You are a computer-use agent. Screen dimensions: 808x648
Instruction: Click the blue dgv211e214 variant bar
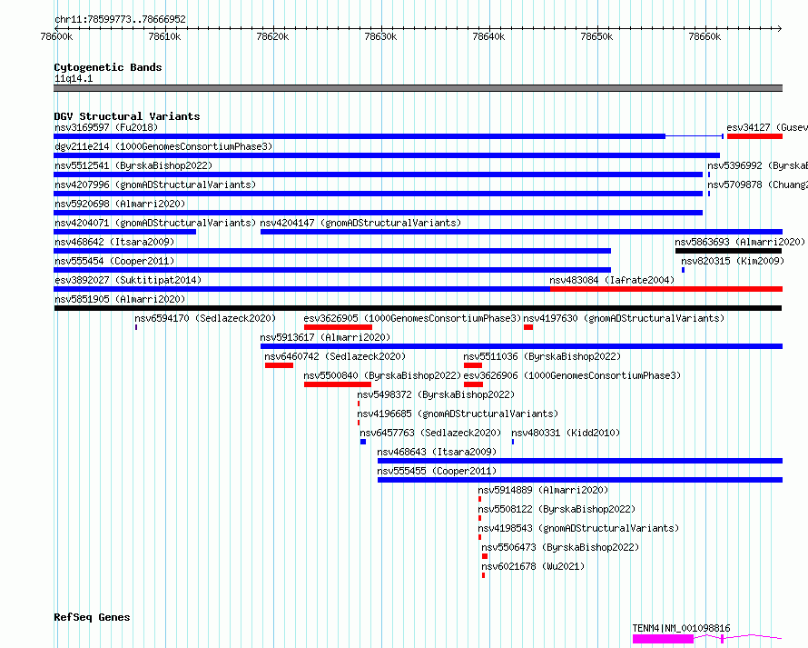pos(387,155)
